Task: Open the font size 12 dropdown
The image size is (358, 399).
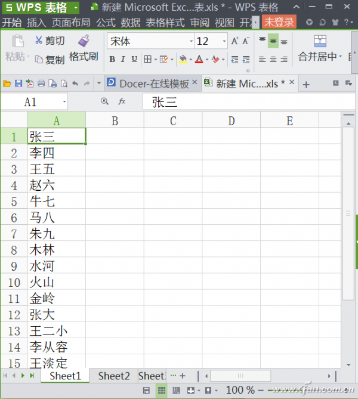Action: coord(224,41)
